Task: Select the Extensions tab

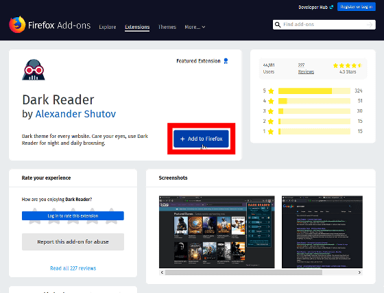Action: pos(137,27)
